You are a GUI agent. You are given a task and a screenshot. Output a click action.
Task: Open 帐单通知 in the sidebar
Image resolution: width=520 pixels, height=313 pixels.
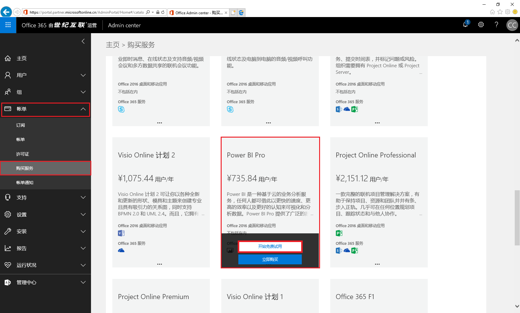[x=25, y=183]
